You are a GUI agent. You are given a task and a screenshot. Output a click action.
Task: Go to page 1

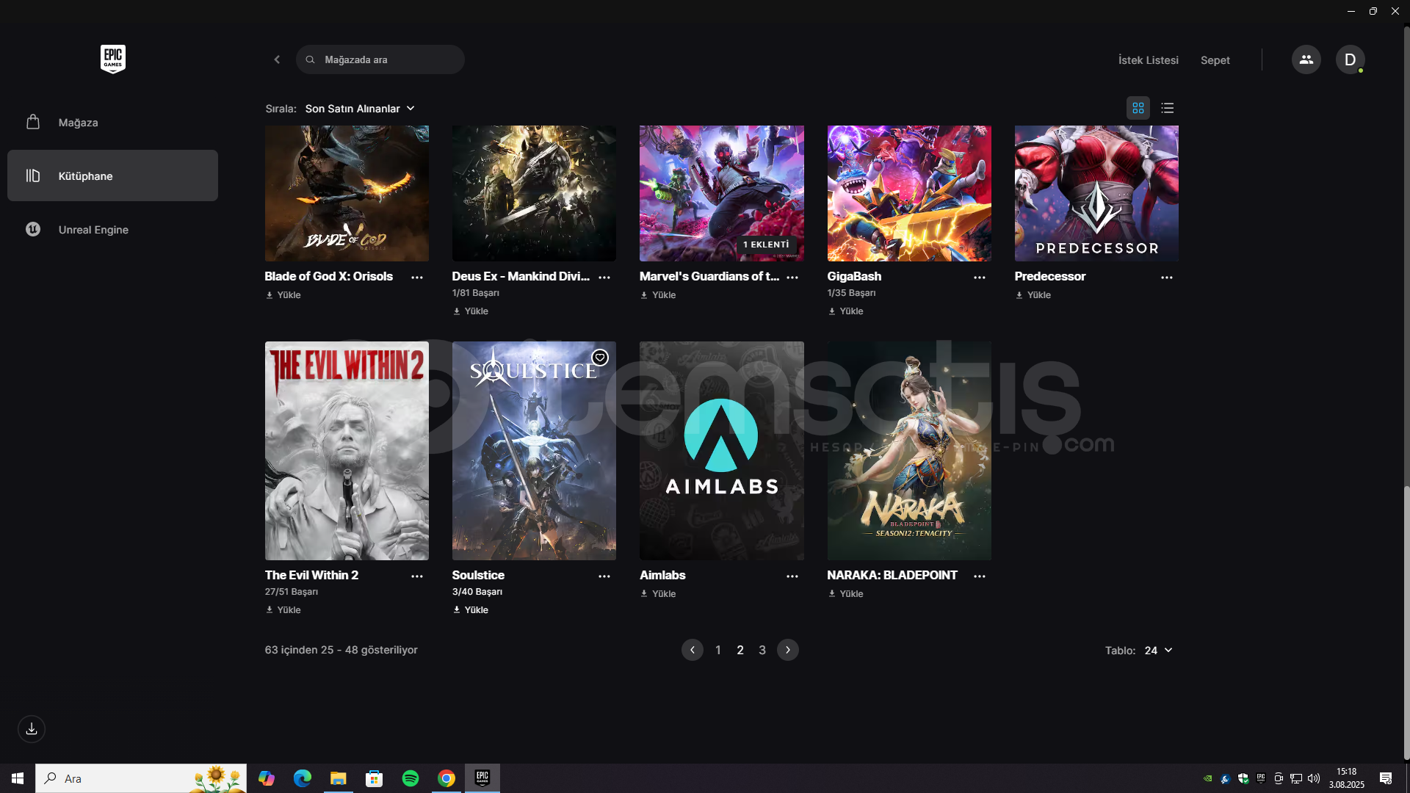[718, 650]
